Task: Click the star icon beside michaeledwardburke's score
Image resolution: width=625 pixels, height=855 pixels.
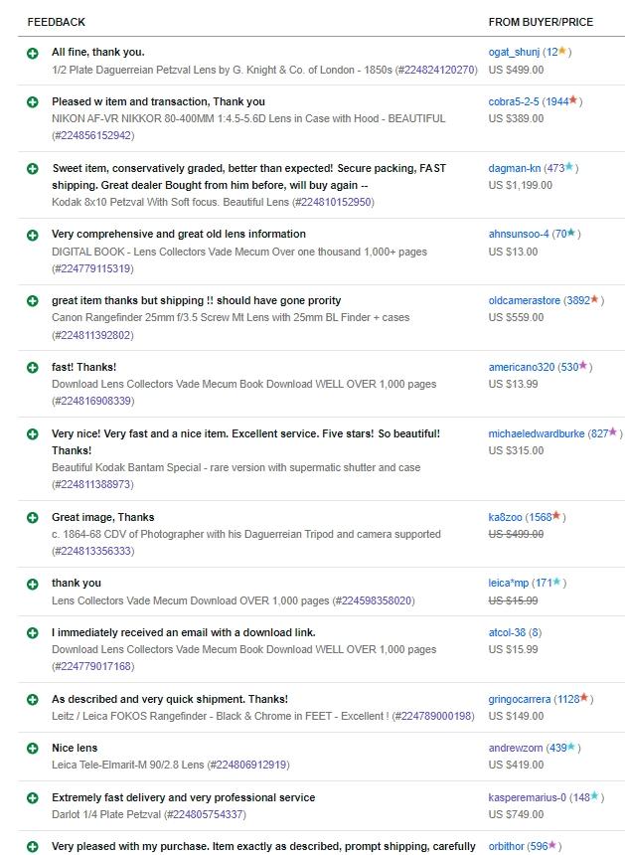Action: [x=614, y=433]
